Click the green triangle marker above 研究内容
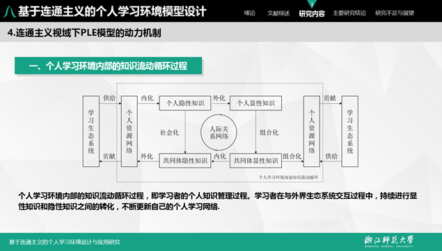 (x=312, y=4)
